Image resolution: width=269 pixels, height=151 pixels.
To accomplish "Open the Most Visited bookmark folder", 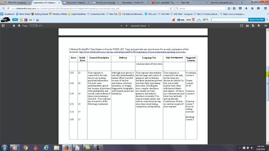I will click(x=23, y=14).
